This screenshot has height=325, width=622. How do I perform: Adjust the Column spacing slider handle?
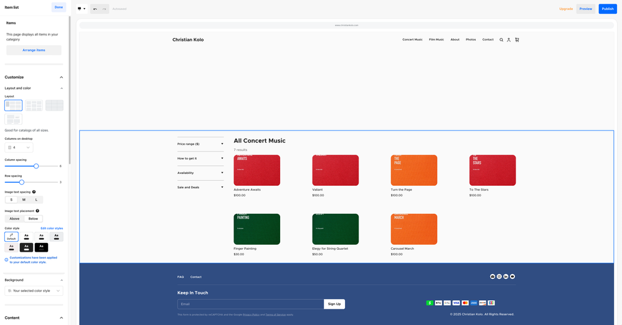[x=36, y=166]
